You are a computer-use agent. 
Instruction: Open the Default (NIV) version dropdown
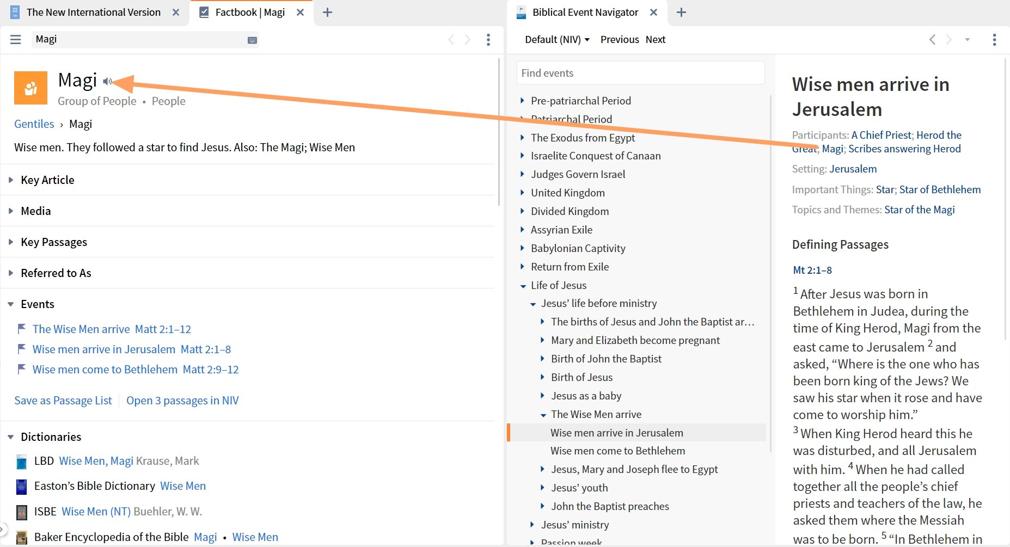click(x=555, y=39)
